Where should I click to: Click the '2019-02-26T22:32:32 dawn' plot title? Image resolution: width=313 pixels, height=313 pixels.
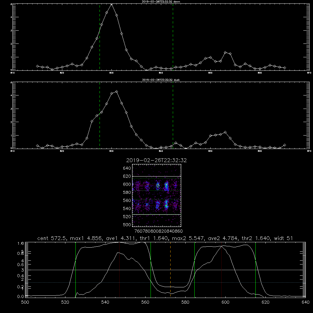[161, 2]
